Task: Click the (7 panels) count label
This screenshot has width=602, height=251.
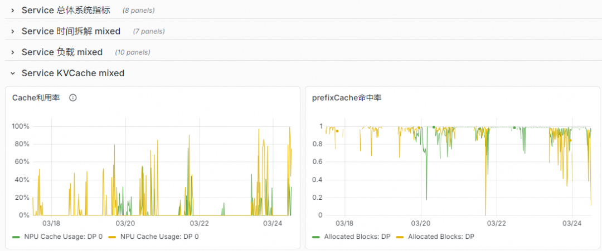Action: (149, 31)
